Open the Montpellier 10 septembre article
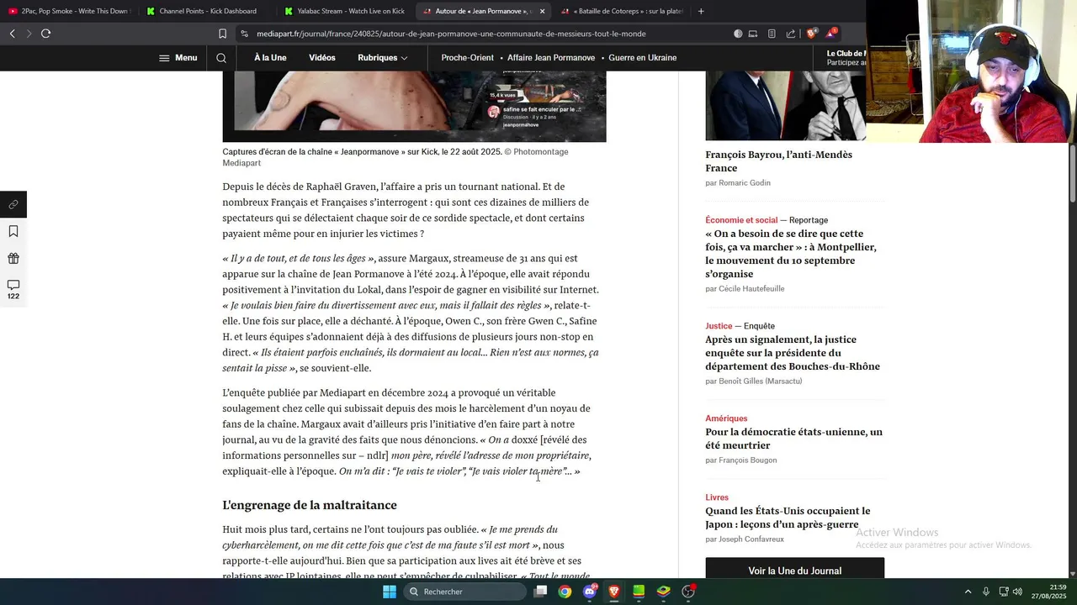 coord(791,254)
